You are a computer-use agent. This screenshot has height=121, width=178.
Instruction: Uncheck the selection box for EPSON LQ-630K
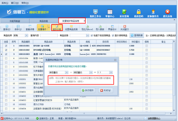6,46
